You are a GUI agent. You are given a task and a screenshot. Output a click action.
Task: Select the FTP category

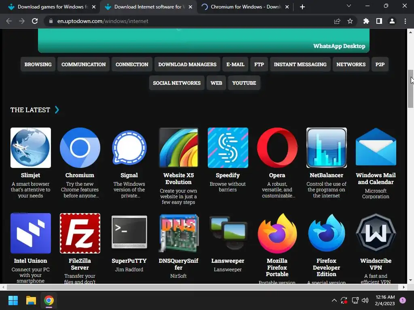(259, 64)
